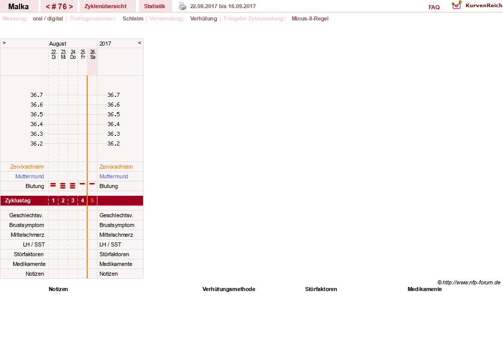Click the bold Notizen heading below the chart

click(58, 289)
